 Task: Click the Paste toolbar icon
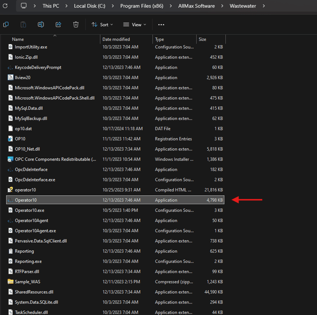point(23,24)
